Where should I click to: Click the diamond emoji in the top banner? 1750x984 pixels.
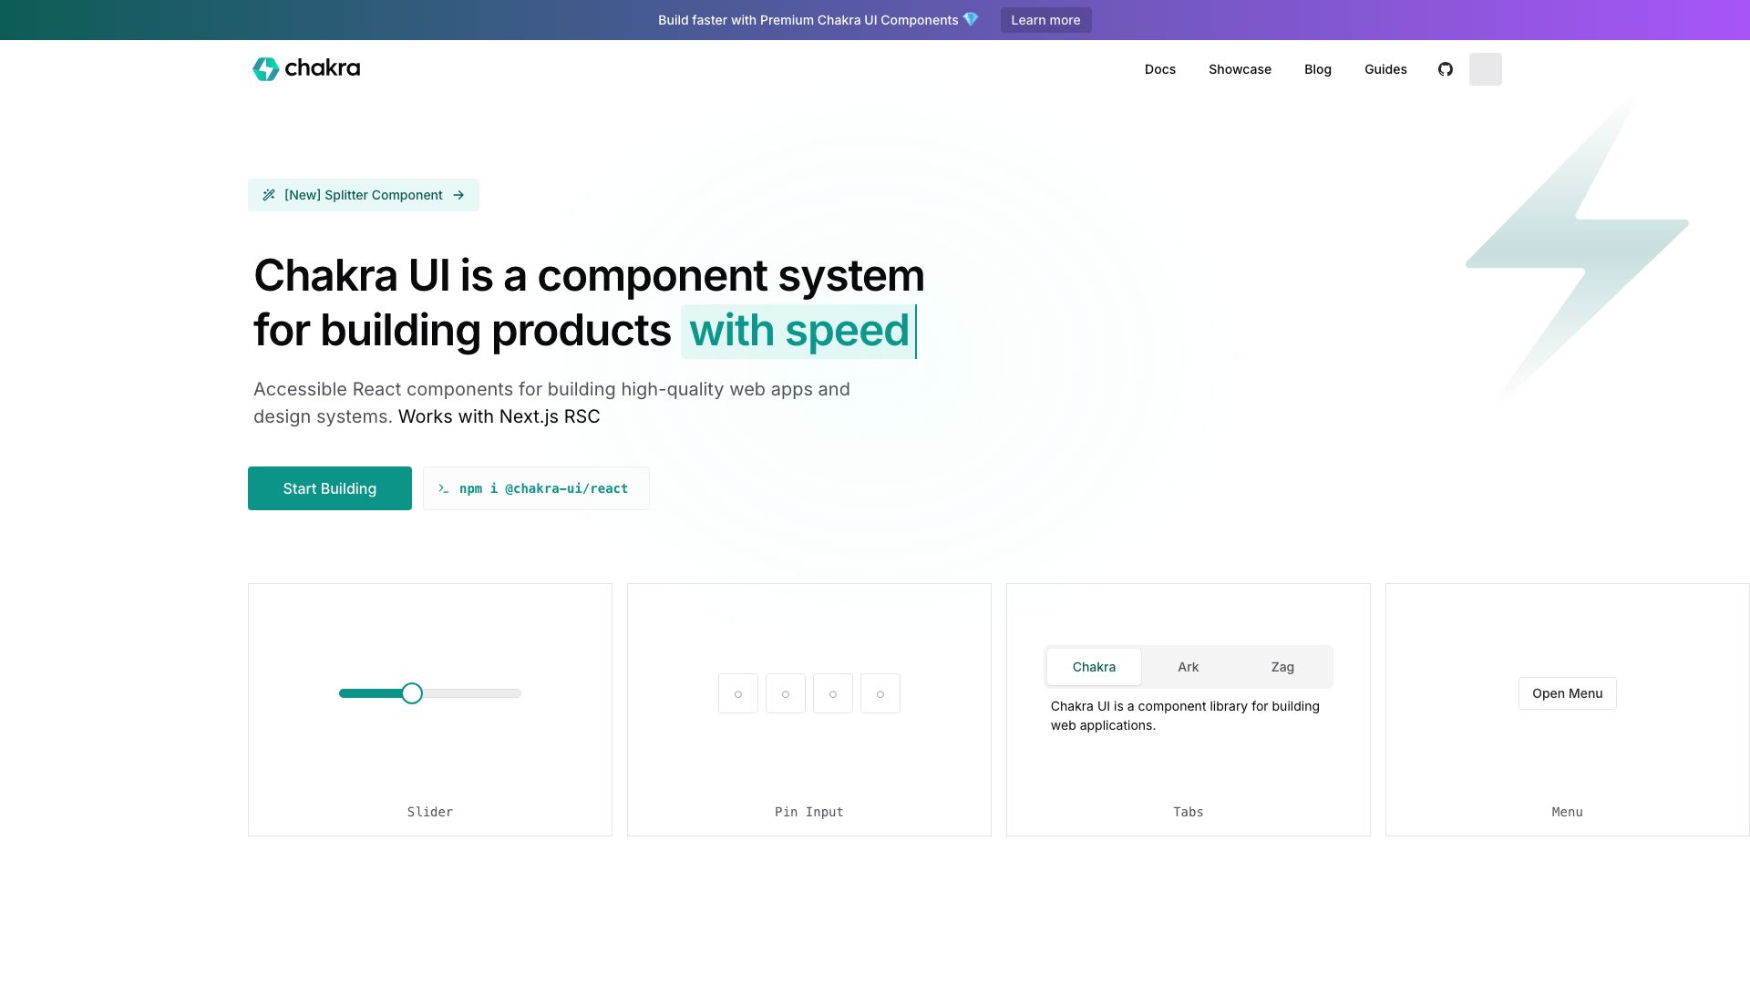pyautogui.click(x=971, y=19)
